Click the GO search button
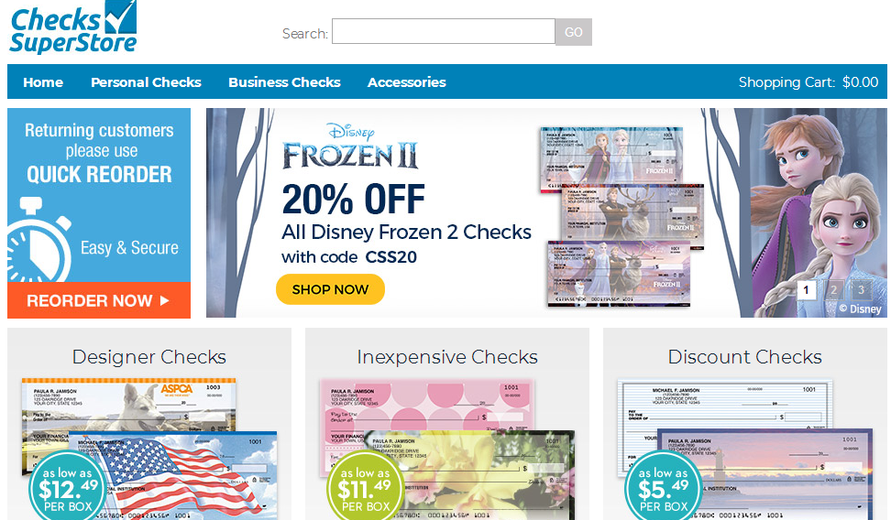 (x=573, y=32)
